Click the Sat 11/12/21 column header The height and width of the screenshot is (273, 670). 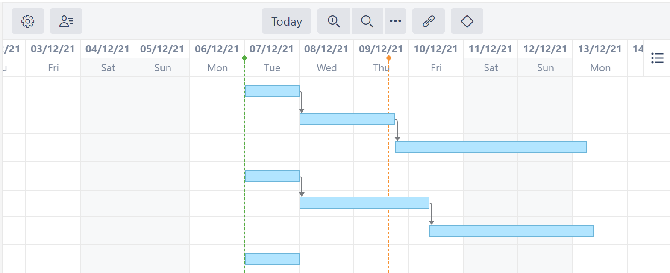coord(490,67)
